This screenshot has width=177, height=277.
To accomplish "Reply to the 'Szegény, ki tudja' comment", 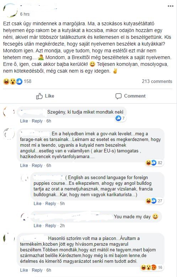I will [37, 121].
